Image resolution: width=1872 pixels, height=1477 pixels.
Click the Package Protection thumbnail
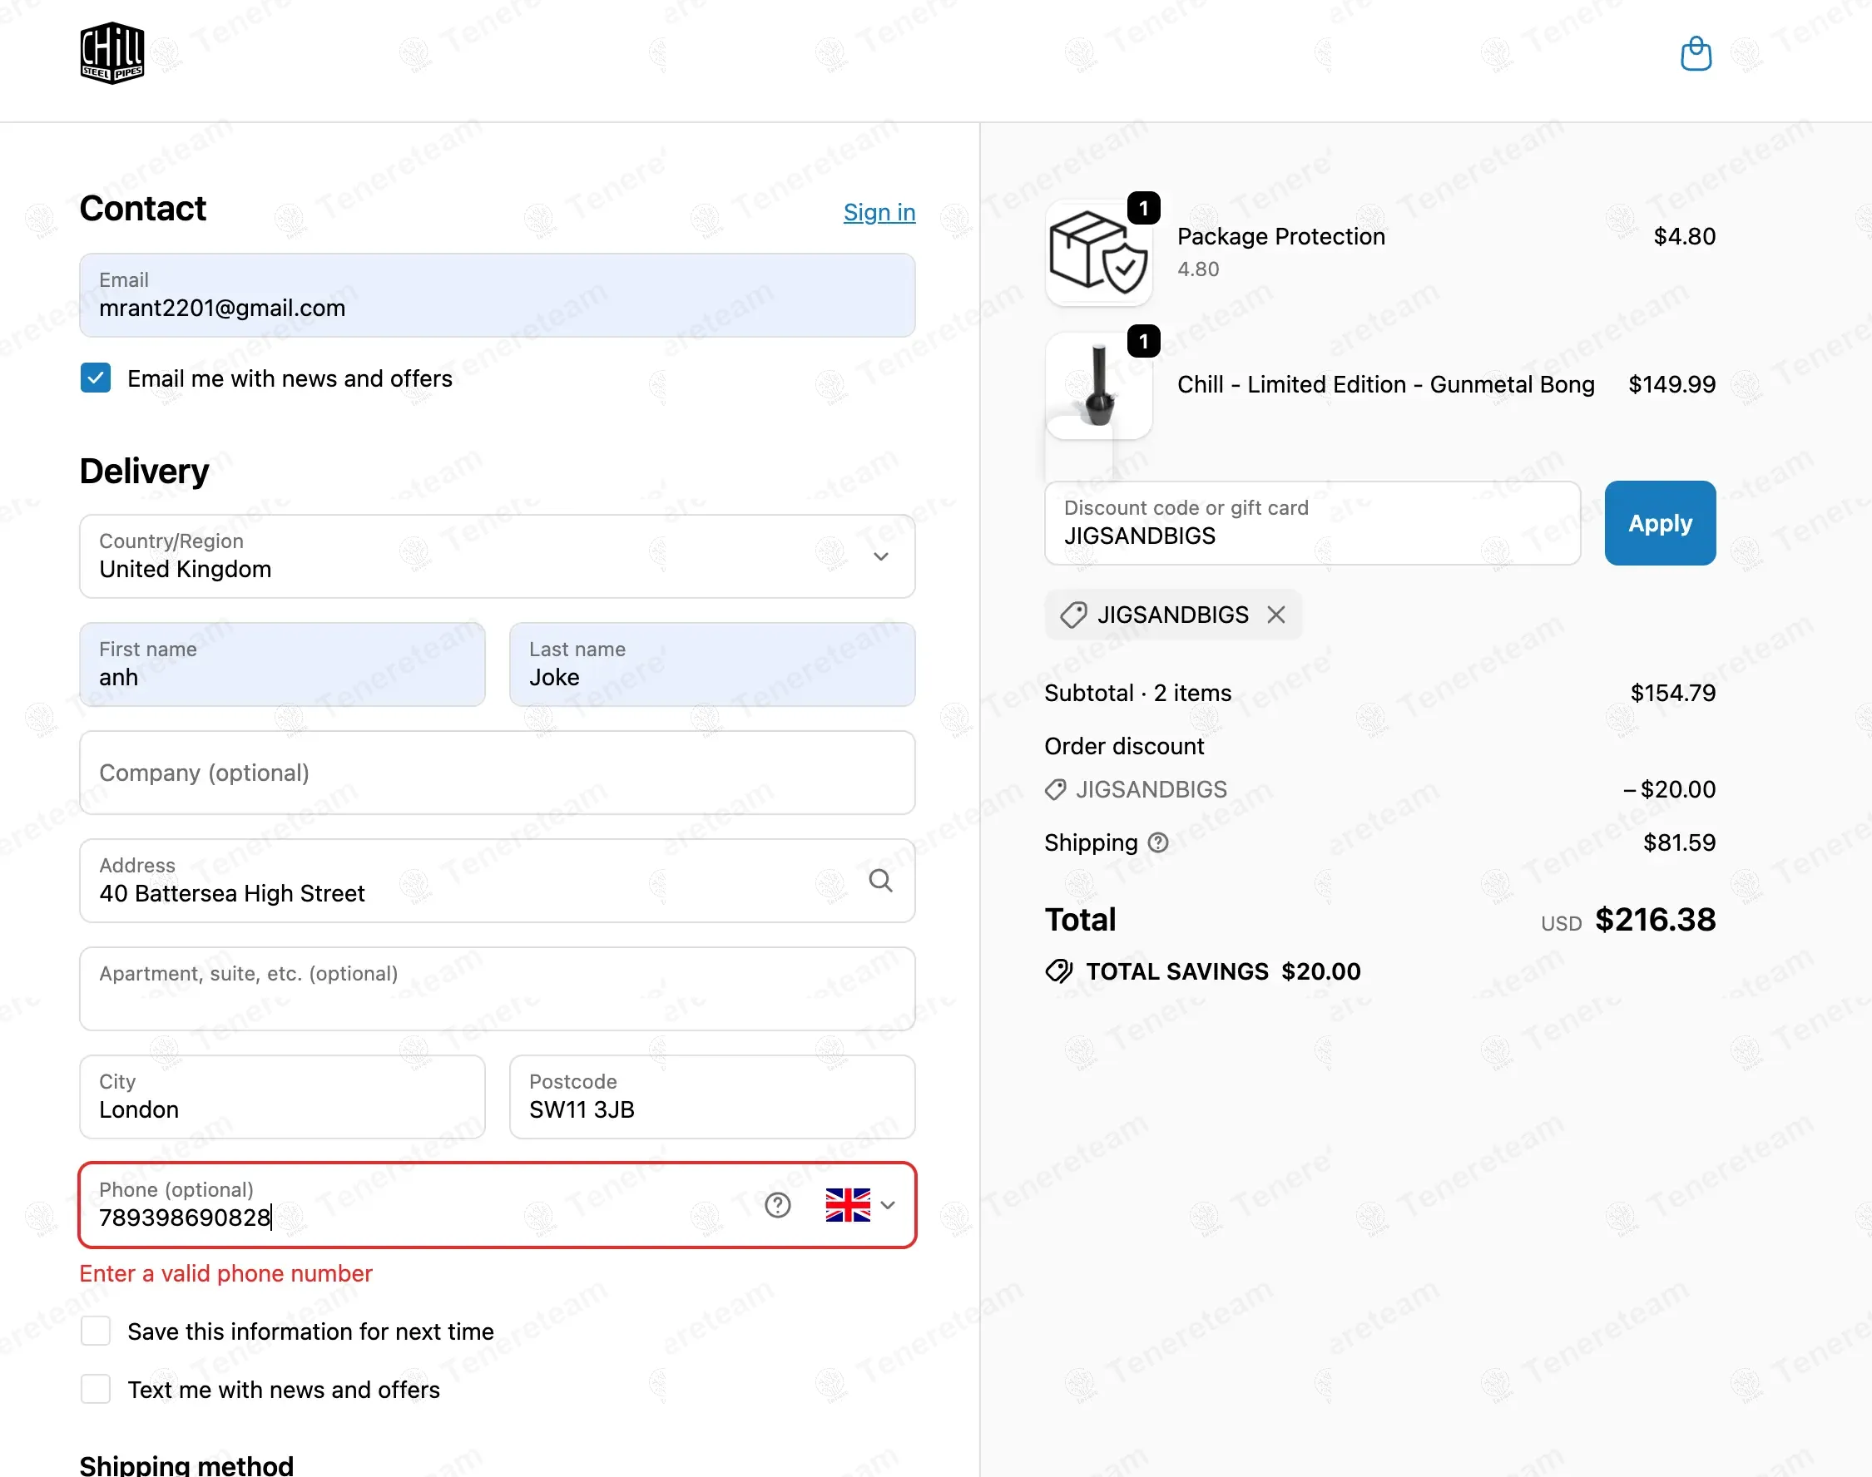coord(1098,253)
